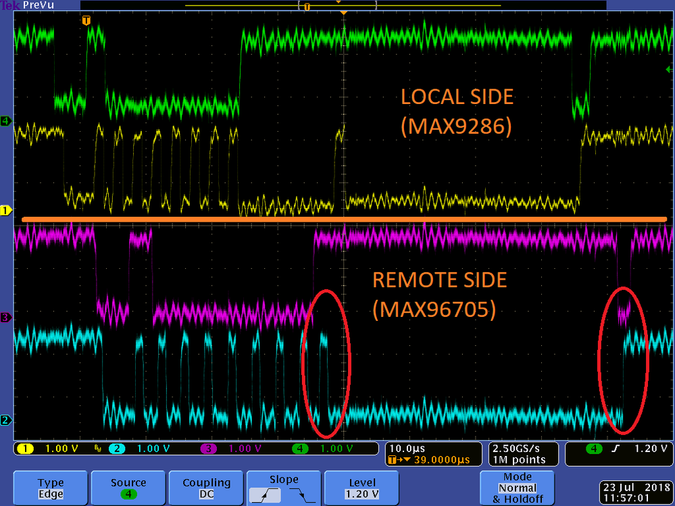675x506 pixels.
Task: Select the falling edge slope icon
Action: point(302,496)
